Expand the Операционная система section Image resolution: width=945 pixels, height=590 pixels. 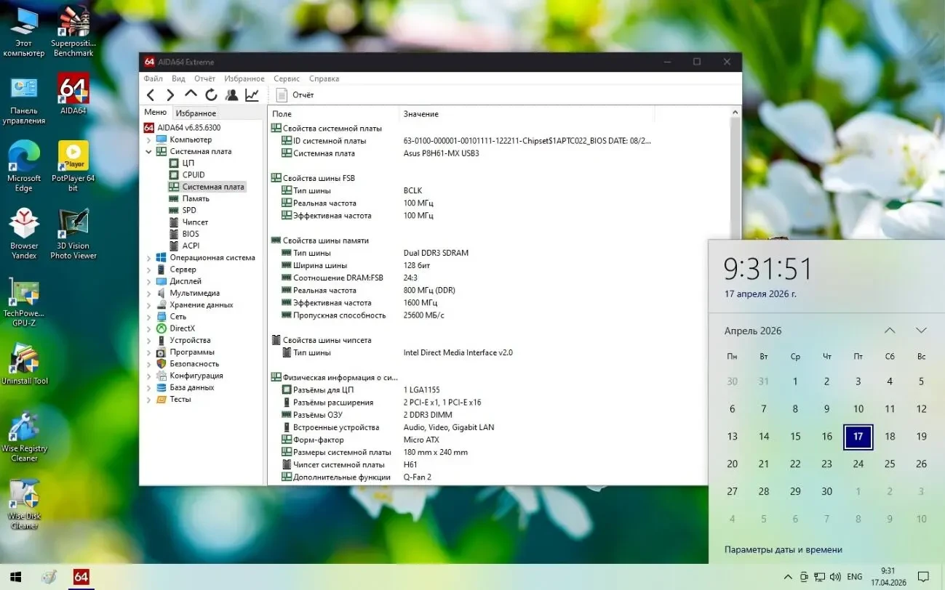coord(149,257)
